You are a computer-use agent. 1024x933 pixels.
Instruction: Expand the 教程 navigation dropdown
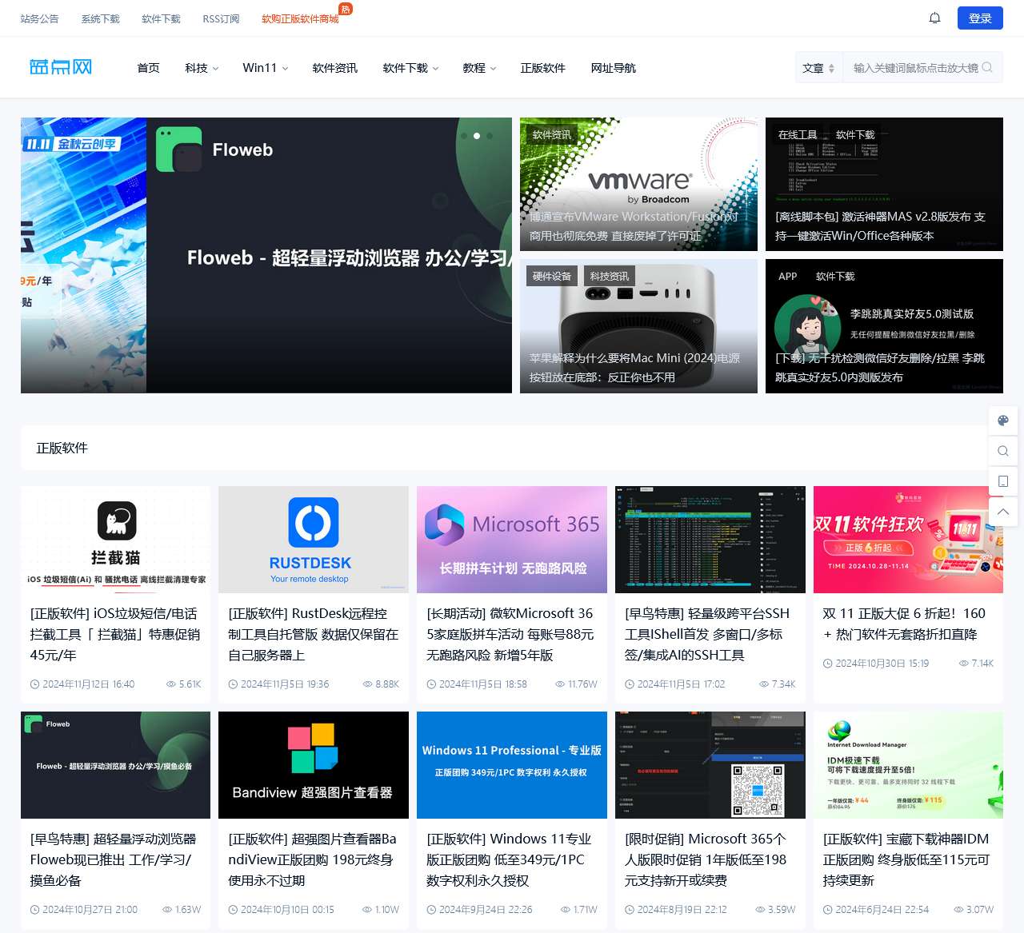coord(479,68)
